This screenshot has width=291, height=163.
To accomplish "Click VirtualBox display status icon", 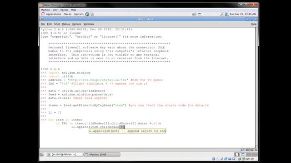I will click(x=234, y=159).
